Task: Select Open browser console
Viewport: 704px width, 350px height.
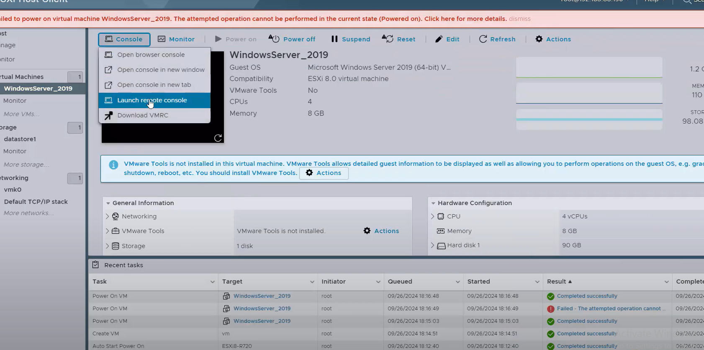Action: click(154, 55)
